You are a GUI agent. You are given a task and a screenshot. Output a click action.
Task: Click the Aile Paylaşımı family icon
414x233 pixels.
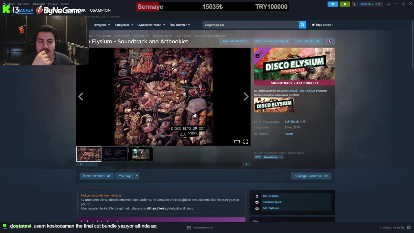(x=257, y=208)
